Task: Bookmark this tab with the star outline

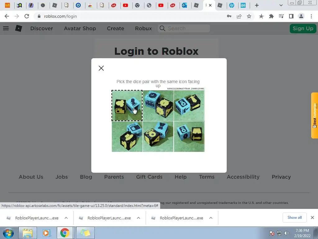Action: pos(249,16)
